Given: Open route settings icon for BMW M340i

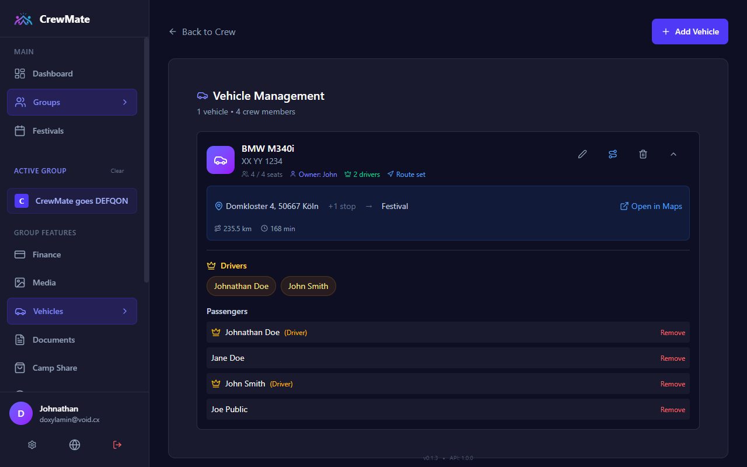Looking at the screenshot, I should point(612,154).
